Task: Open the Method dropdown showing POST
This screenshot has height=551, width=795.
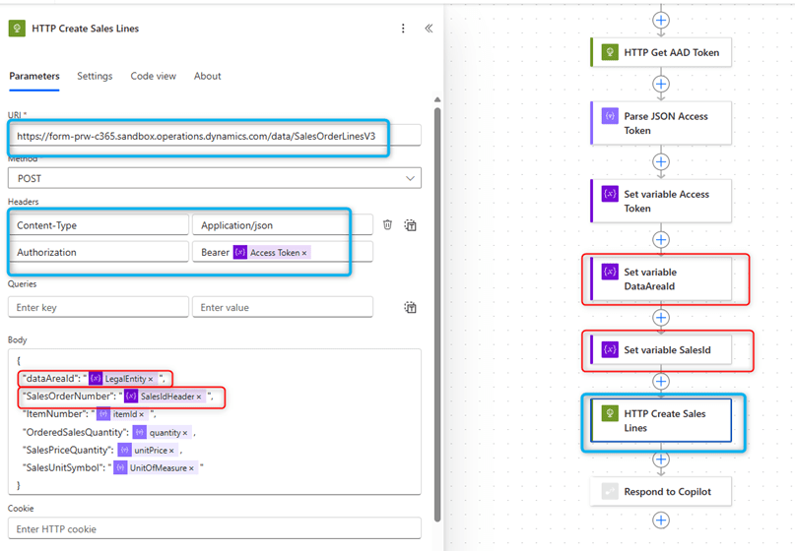Action: pyautogui.click(x=214, y=178)
